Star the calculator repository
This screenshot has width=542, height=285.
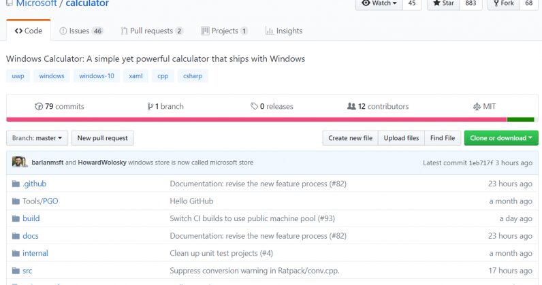[443, 3]
